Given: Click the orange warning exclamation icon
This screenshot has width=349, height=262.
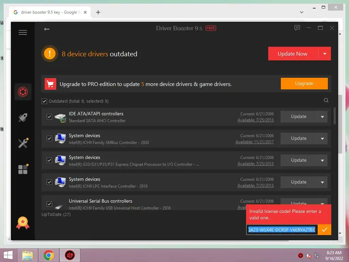Looking at the screenshot, I should 50,54.
